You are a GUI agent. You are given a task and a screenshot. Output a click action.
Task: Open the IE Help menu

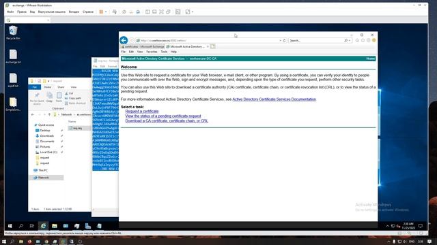coord(173,52)
